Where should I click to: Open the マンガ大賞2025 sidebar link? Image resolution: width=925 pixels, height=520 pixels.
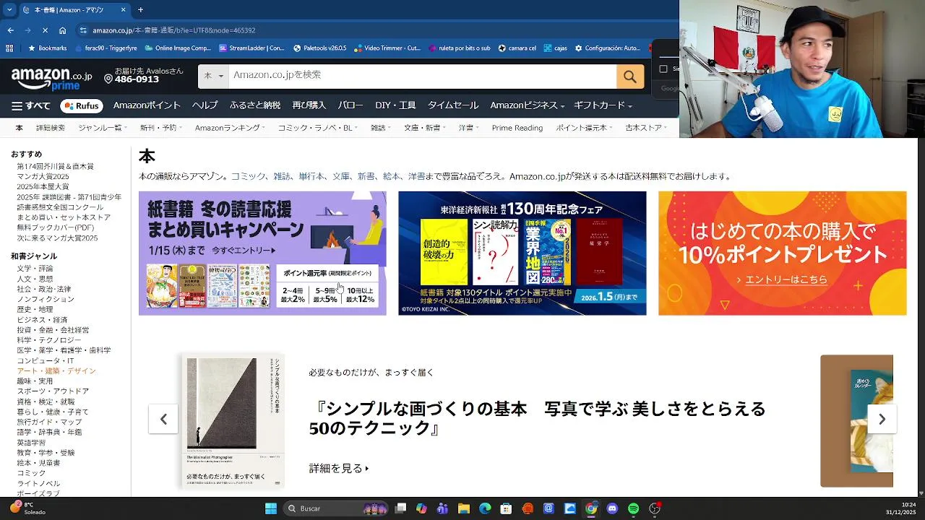coord(43,176)
